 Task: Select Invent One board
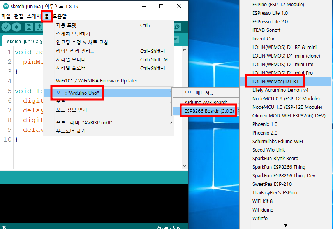pyautogui.click(x=285, y=39)
